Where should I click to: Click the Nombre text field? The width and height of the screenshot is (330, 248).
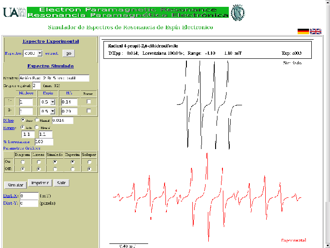(54, 78)
